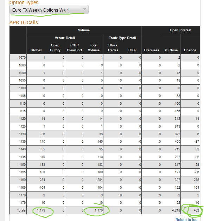Click the Block Trades column header
204x221 pixels.
[x=113, y=48]
